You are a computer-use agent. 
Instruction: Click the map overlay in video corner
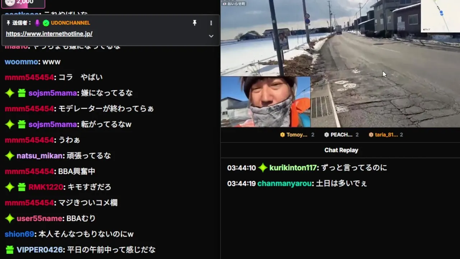click(440, 16)
